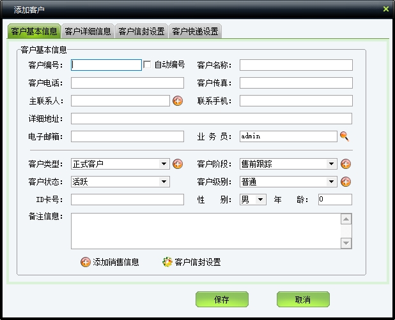This screenshot has width=395, height=320.
Task: Click the 客户信封设置 icon below remarks
Action: click(167, 262)
